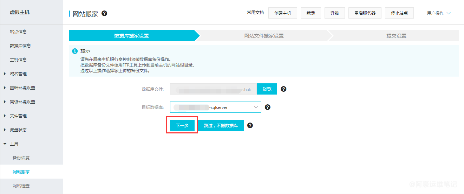Viewport: 464px width, 194px height.
Task: Click help icon next to 浏览 button
Action: 284,89
